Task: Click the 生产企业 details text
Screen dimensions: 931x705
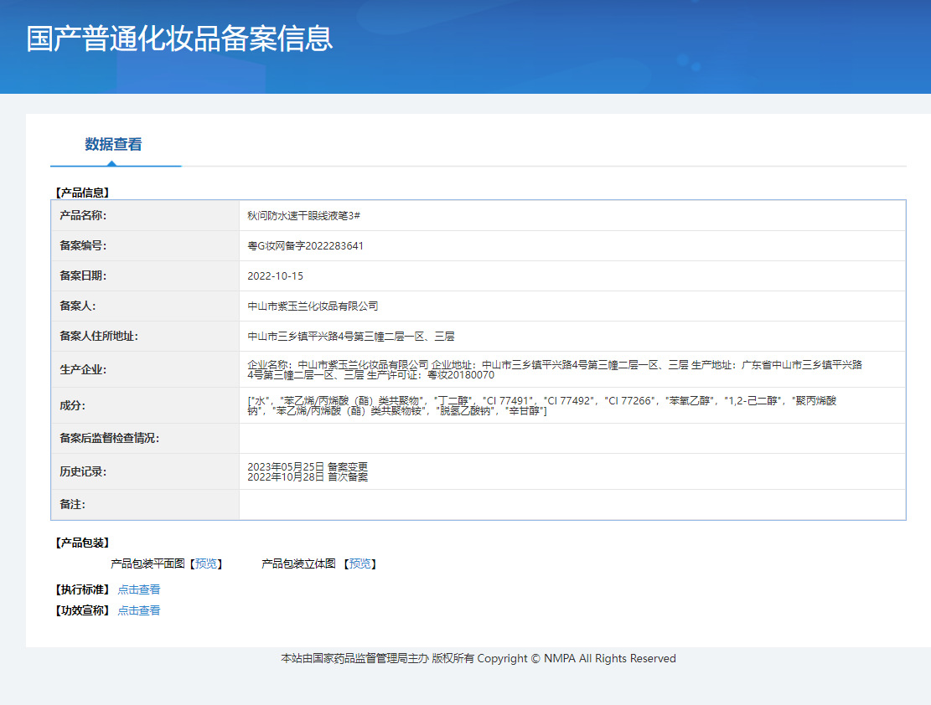Action: [555, 369]
